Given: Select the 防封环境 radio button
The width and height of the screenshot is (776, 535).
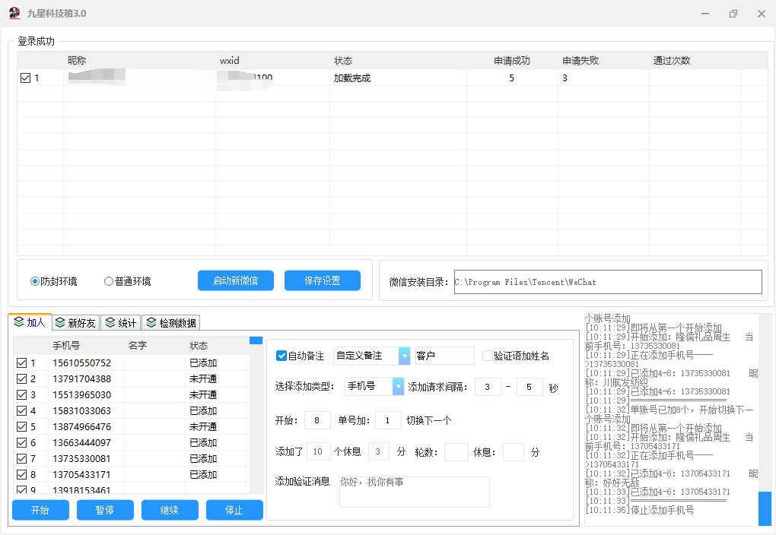Looking at the screenshot, I should [x=35, y=281].
